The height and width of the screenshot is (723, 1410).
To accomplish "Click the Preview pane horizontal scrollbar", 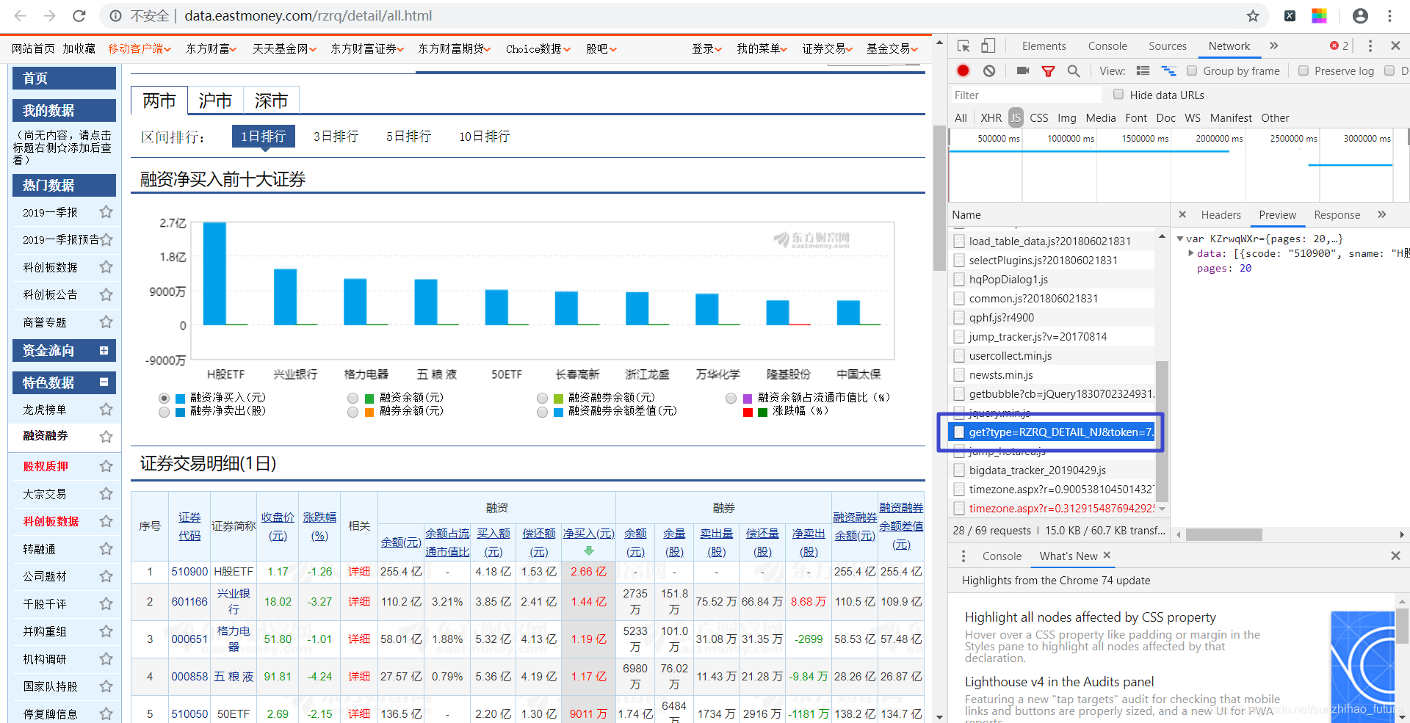I will 1223,534.
